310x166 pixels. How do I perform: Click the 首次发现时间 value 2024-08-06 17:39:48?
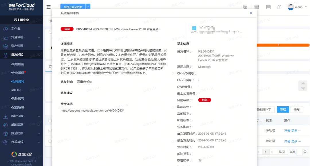pyautogui.click(x=212, y=134)
